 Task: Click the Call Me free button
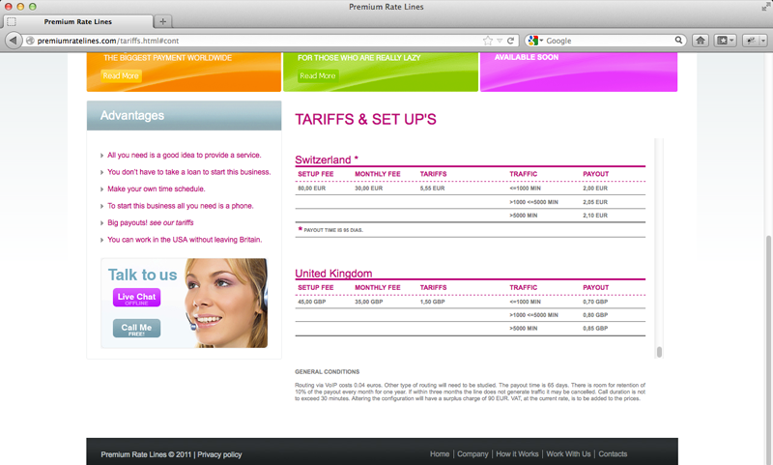[x=136, y=329]
